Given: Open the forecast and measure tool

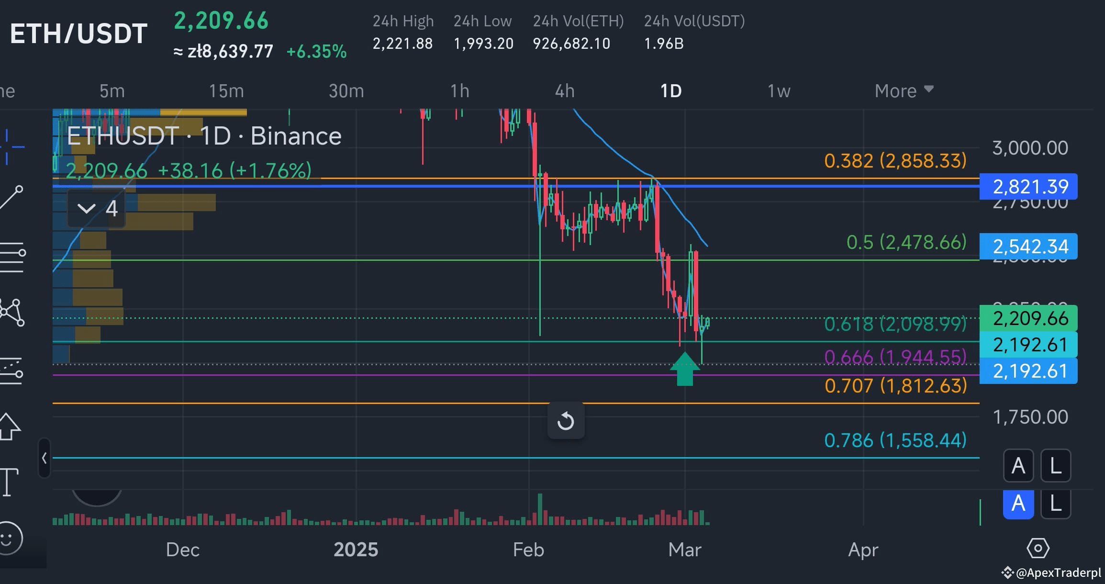Looking at the screenshot, I should pyautogui.click(x=11, y=371).
